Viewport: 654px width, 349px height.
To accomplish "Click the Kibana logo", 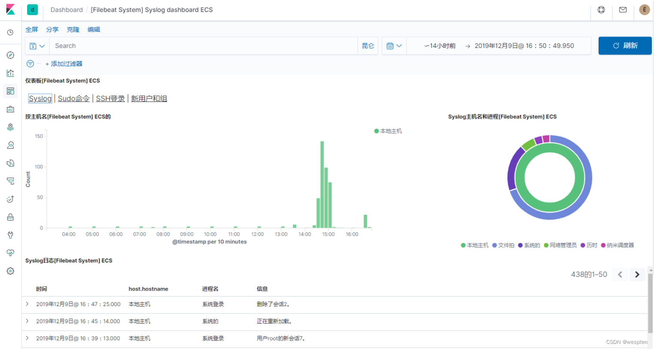I will point(10,9).
